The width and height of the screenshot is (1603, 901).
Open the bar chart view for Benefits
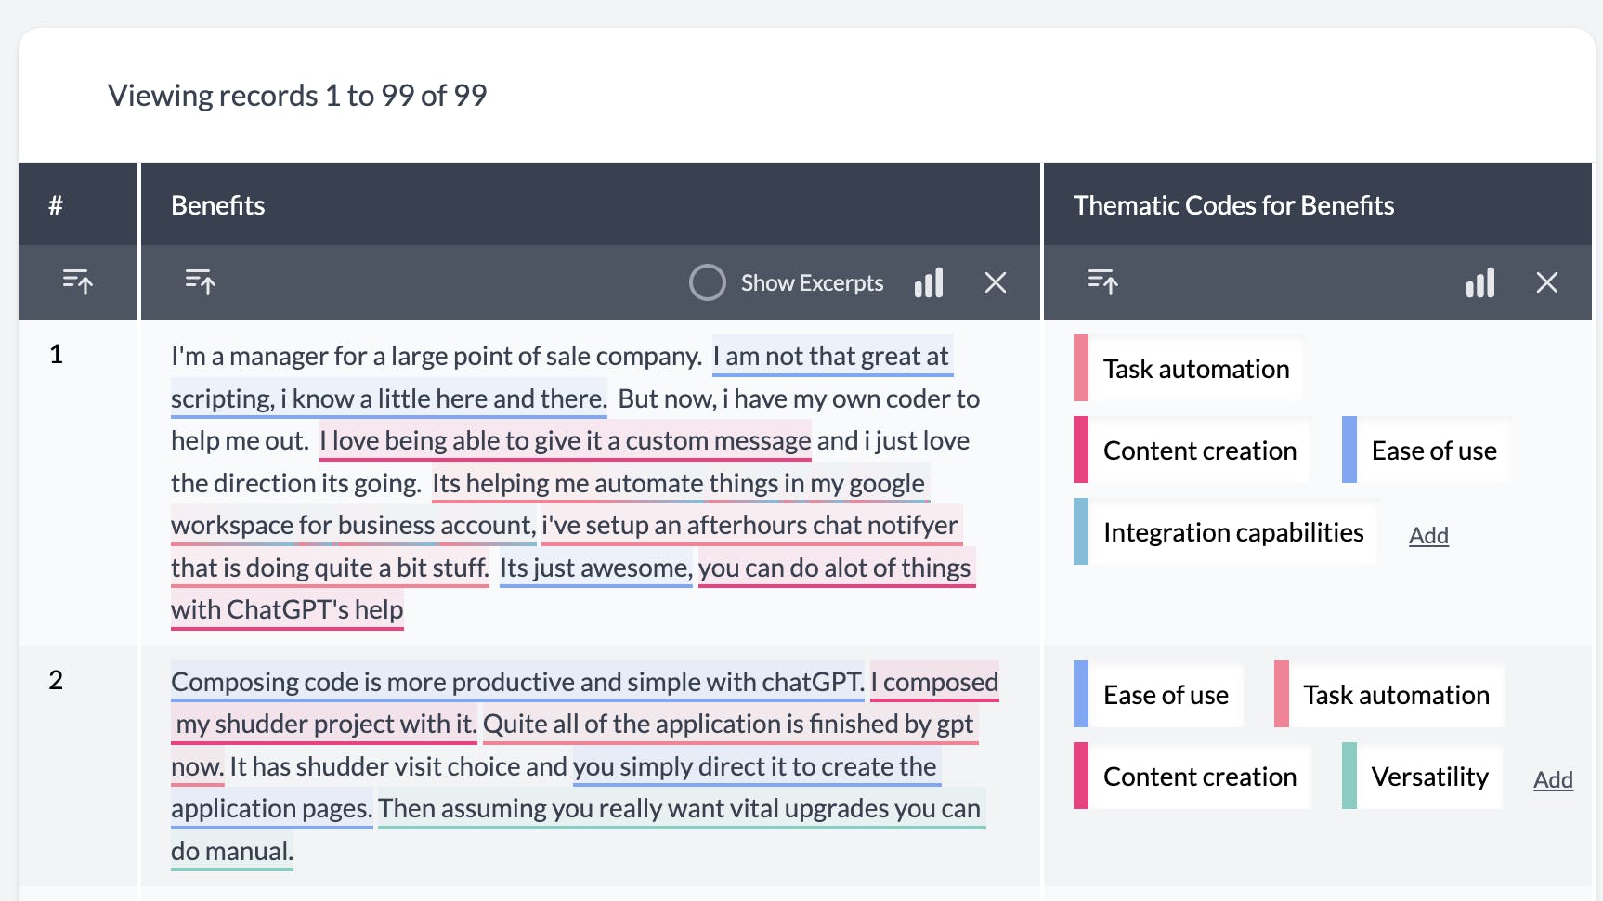(x=929, y=282)
